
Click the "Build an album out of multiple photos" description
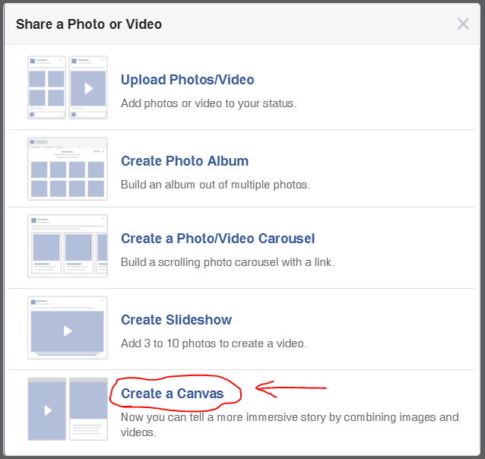(215, 185)
